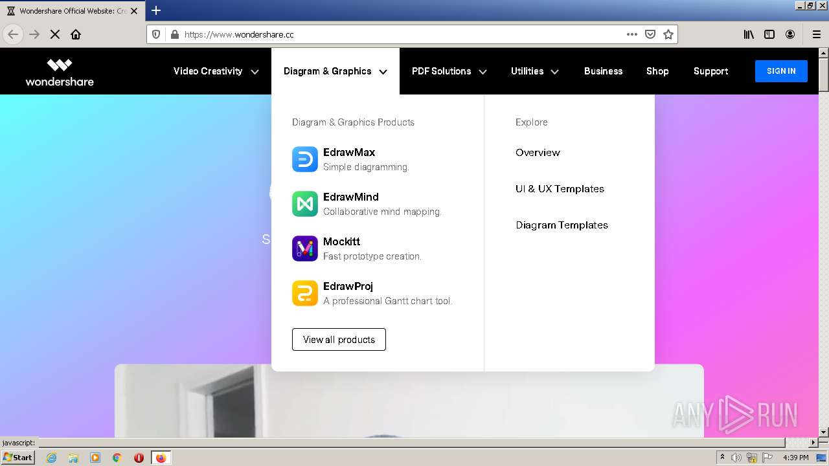Open Shop nav item
This screenshot has width=829, height=466.
(657, 71)
